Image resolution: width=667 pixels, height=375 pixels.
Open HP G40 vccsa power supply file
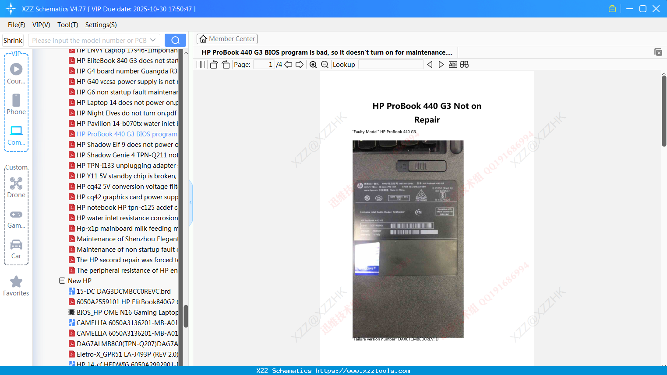123,81
